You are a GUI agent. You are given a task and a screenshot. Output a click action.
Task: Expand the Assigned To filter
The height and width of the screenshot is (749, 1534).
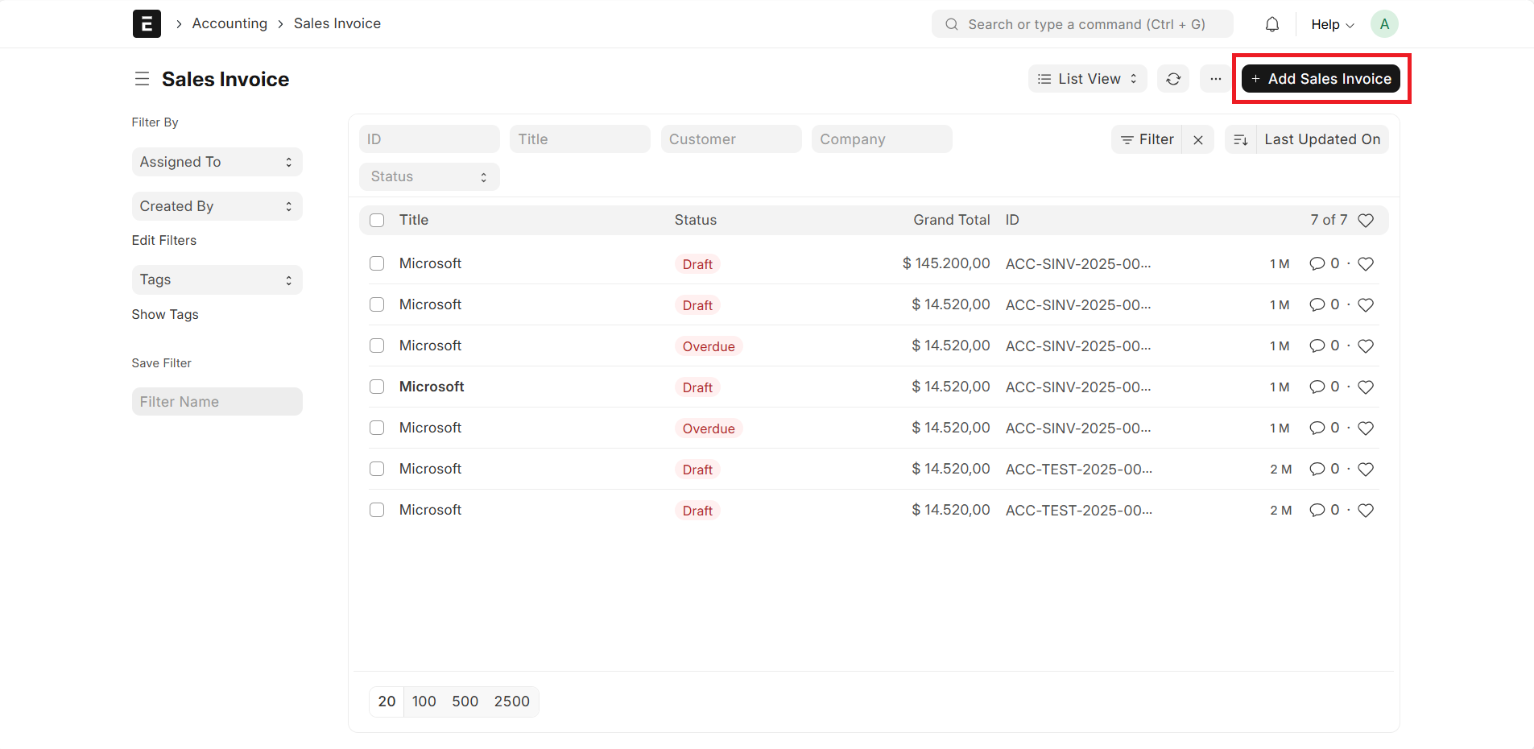(x=216, y=161)
